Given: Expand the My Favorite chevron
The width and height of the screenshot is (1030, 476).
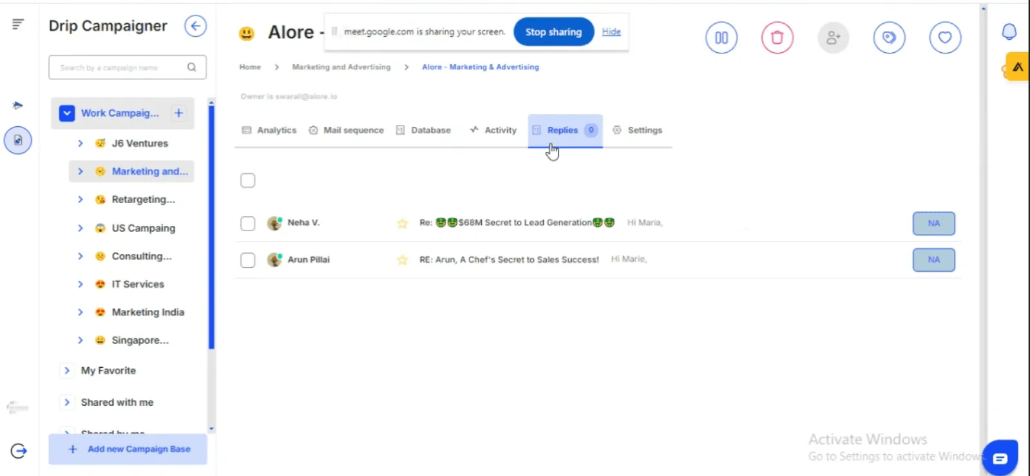Looking at the screenshot, I should click(67, 370).
